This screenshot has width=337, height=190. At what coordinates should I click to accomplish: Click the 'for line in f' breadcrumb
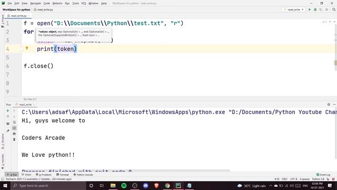[30, 99]
